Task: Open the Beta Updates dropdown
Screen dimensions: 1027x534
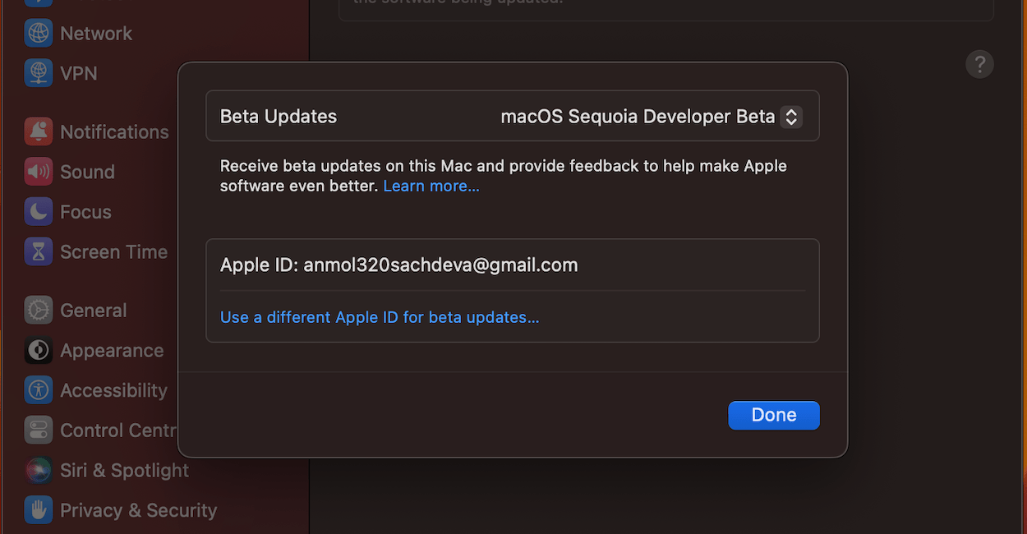Action: click(647, 116)
